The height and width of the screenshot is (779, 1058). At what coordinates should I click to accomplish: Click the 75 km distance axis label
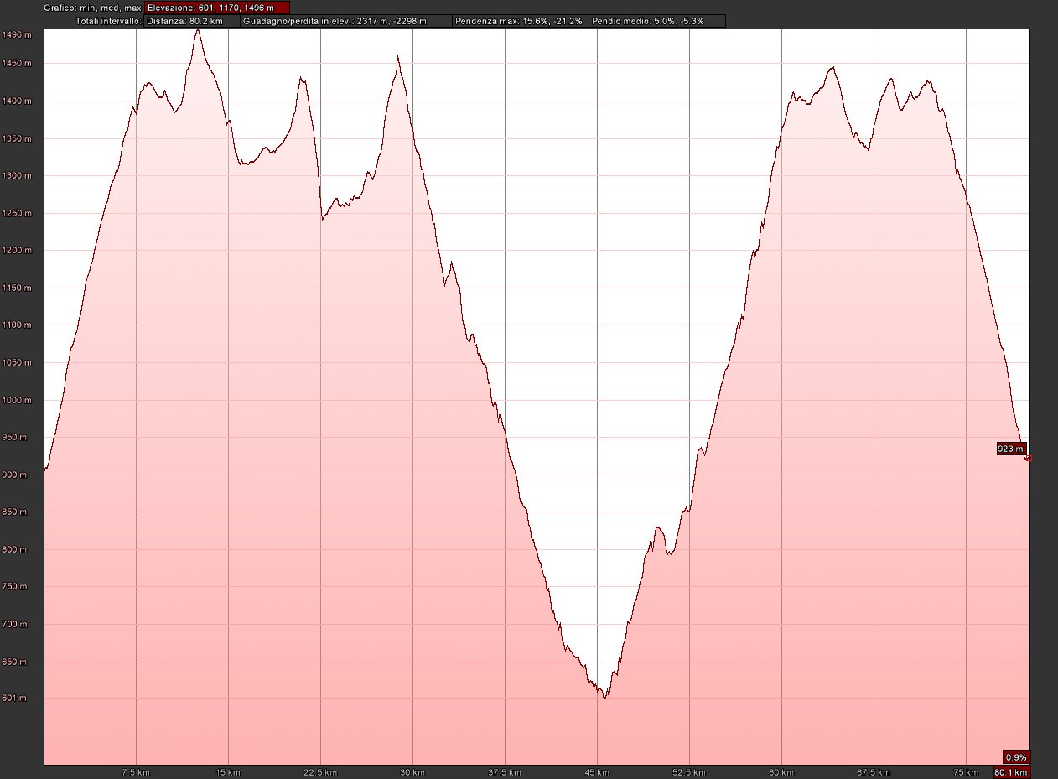(x=966, y=772)
